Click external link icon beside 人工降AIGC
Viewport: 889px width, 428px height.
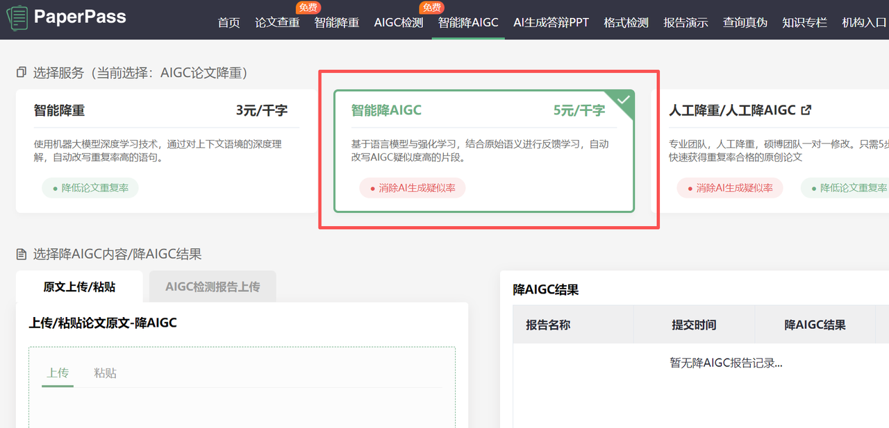tap(806, 110)
